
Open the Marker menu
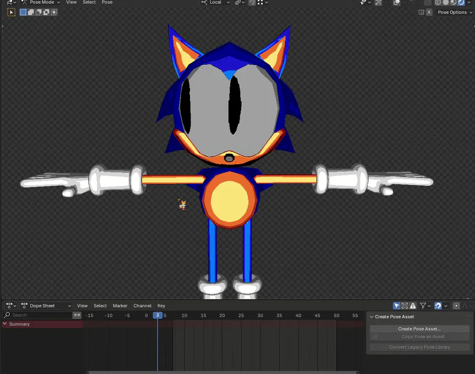[120, 306]
